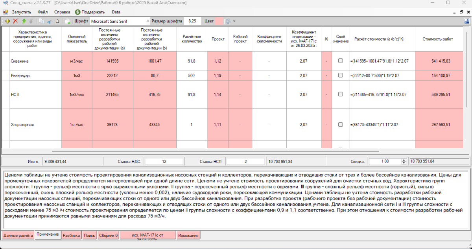Viewport: 472px width, 249px height.
Task: Check the Своё значение box for Хлораторная
Action: pos(340,125)
